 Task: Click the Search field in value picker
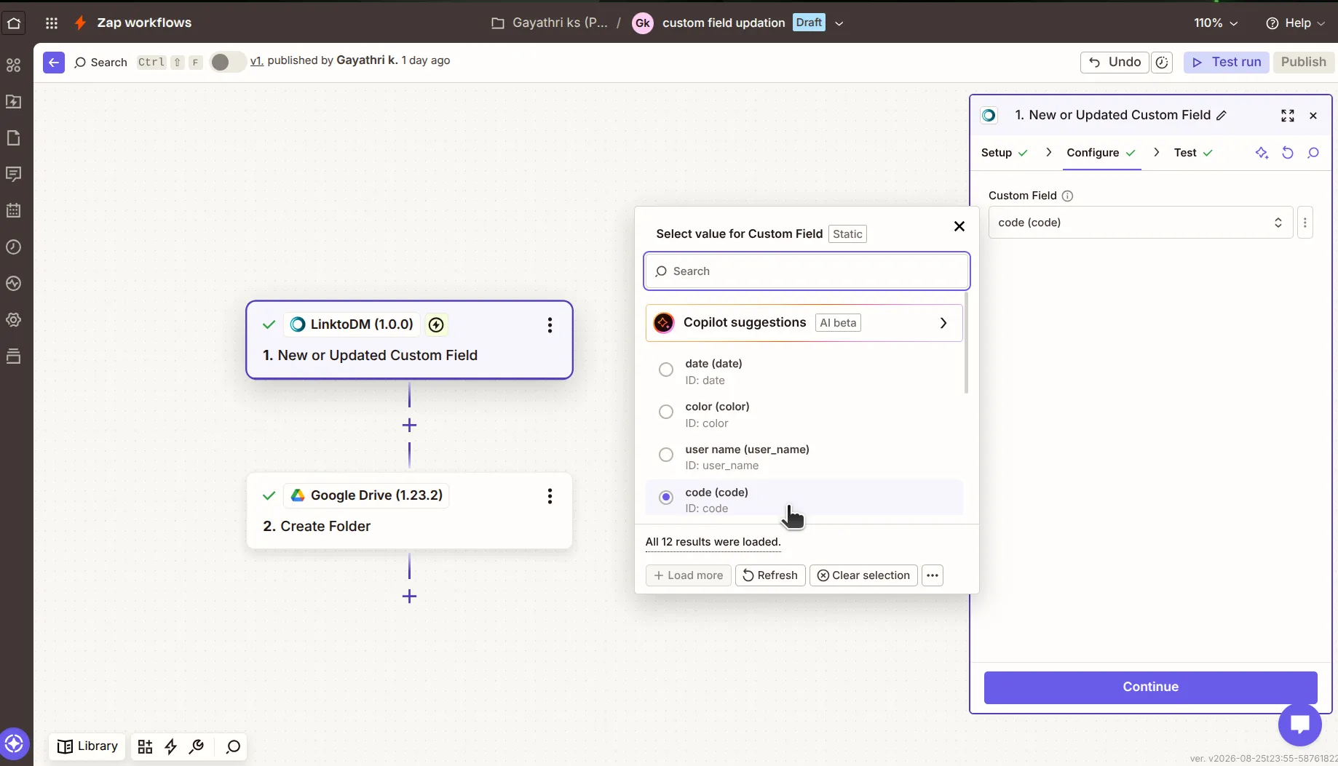[807, 271]
